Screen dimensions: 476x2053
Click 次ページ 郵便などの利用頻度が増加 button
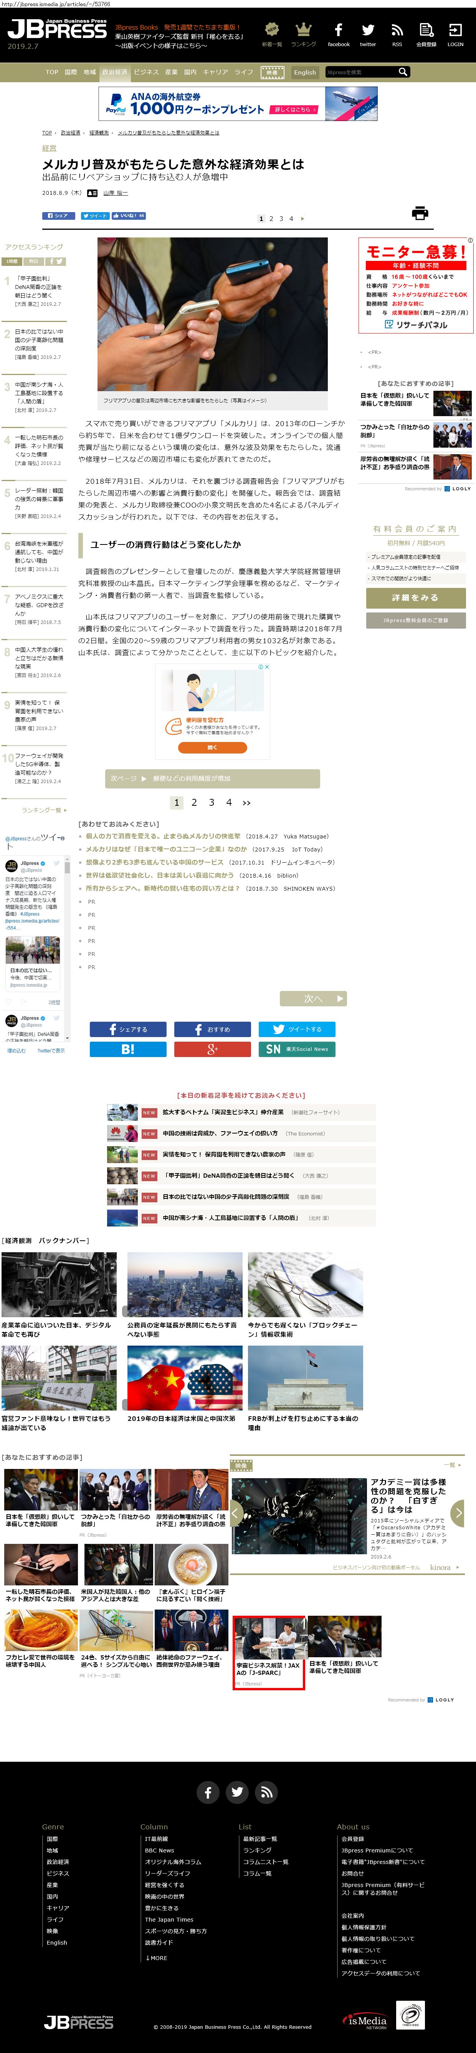(x=213, y=778)
